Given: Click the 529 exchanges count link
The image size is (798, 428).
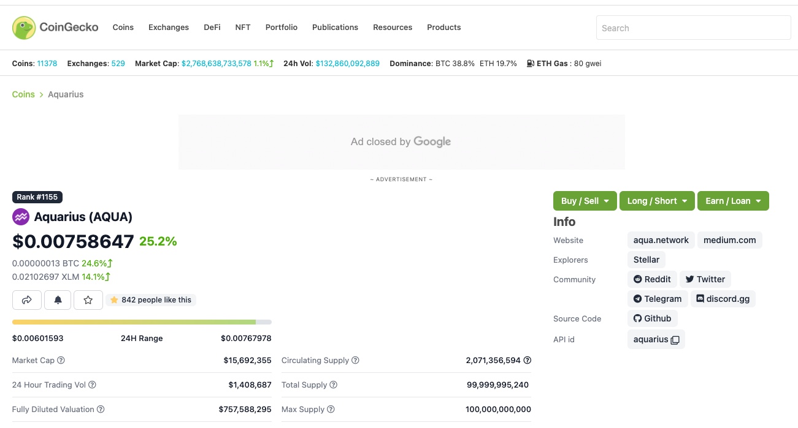Looking at the screenshot, I should tap(118, 64).
